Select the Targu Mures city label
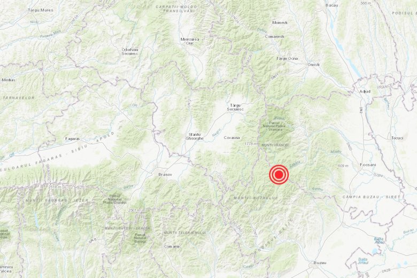 (x=41, y=10)
